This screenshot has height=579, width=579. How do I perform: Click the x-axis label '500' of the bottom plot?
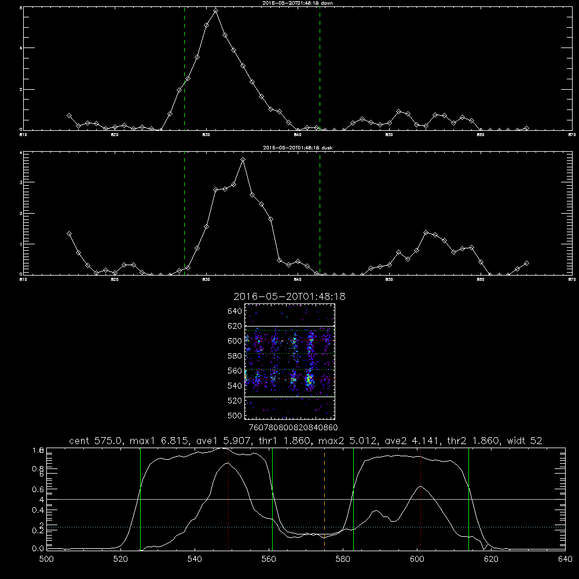click(46, 559)
